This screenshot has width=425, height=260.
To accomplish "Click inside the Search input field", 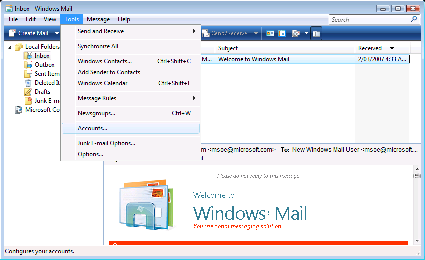I will [369, 19].
